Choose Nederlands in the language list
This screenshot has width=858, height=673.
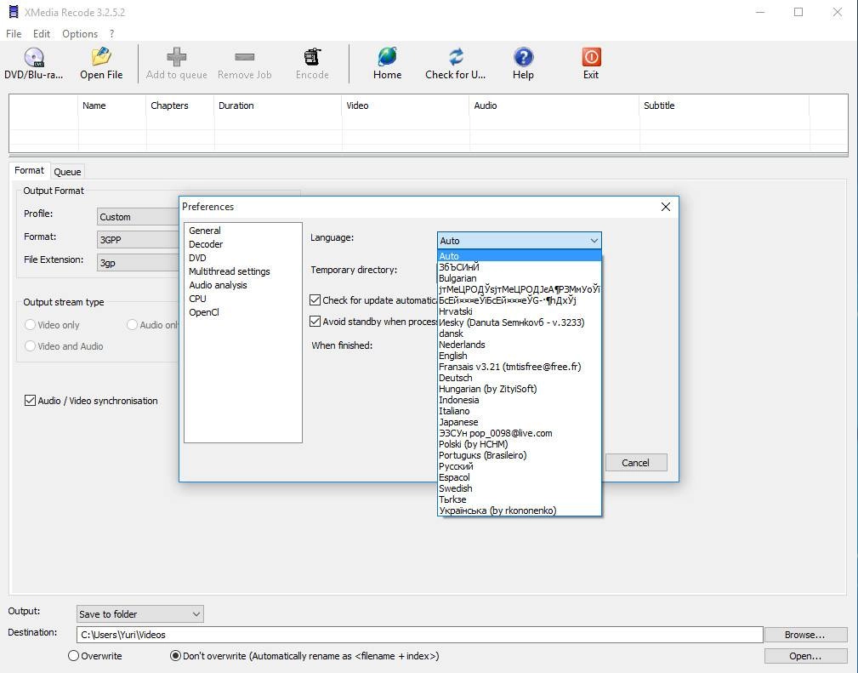click(x=520, y=345)
